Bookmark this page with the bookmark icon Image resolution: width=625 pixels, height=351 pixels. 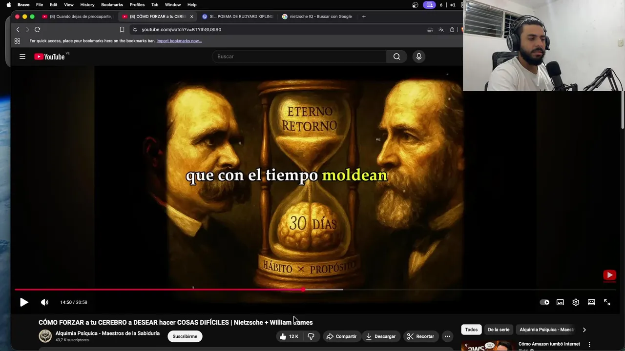pyautogui.click(x=122, y=30)
